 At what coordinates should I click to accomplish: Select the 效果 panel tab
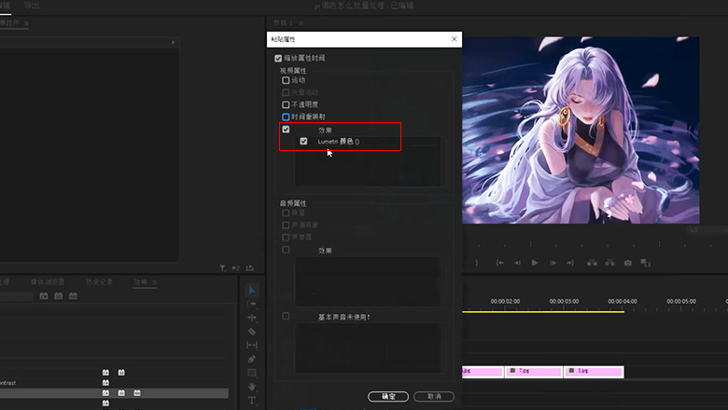[141, 281]
